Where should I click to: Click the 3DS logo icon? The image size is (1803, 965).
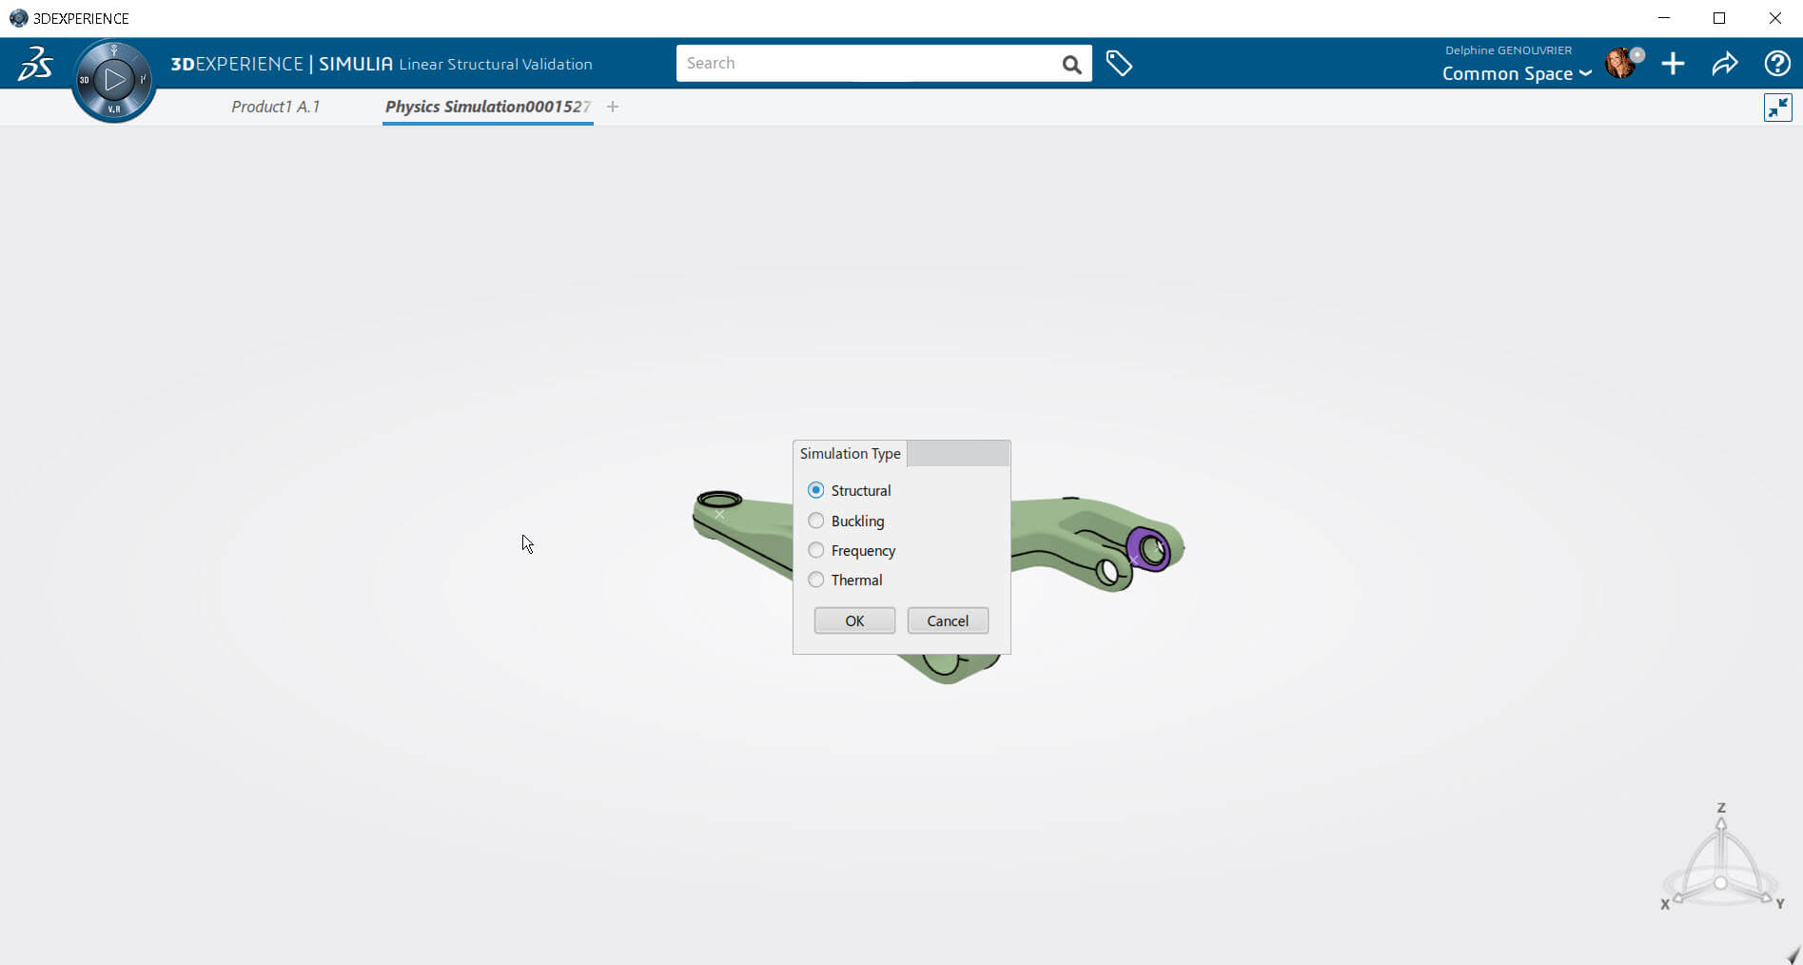pyautogui.click(x=35, y=64)
